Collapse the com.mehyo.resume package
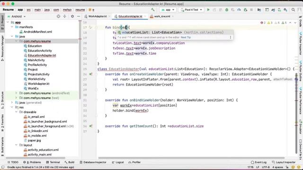Viewport: 303px width, 170px height. tap(17, 41)
